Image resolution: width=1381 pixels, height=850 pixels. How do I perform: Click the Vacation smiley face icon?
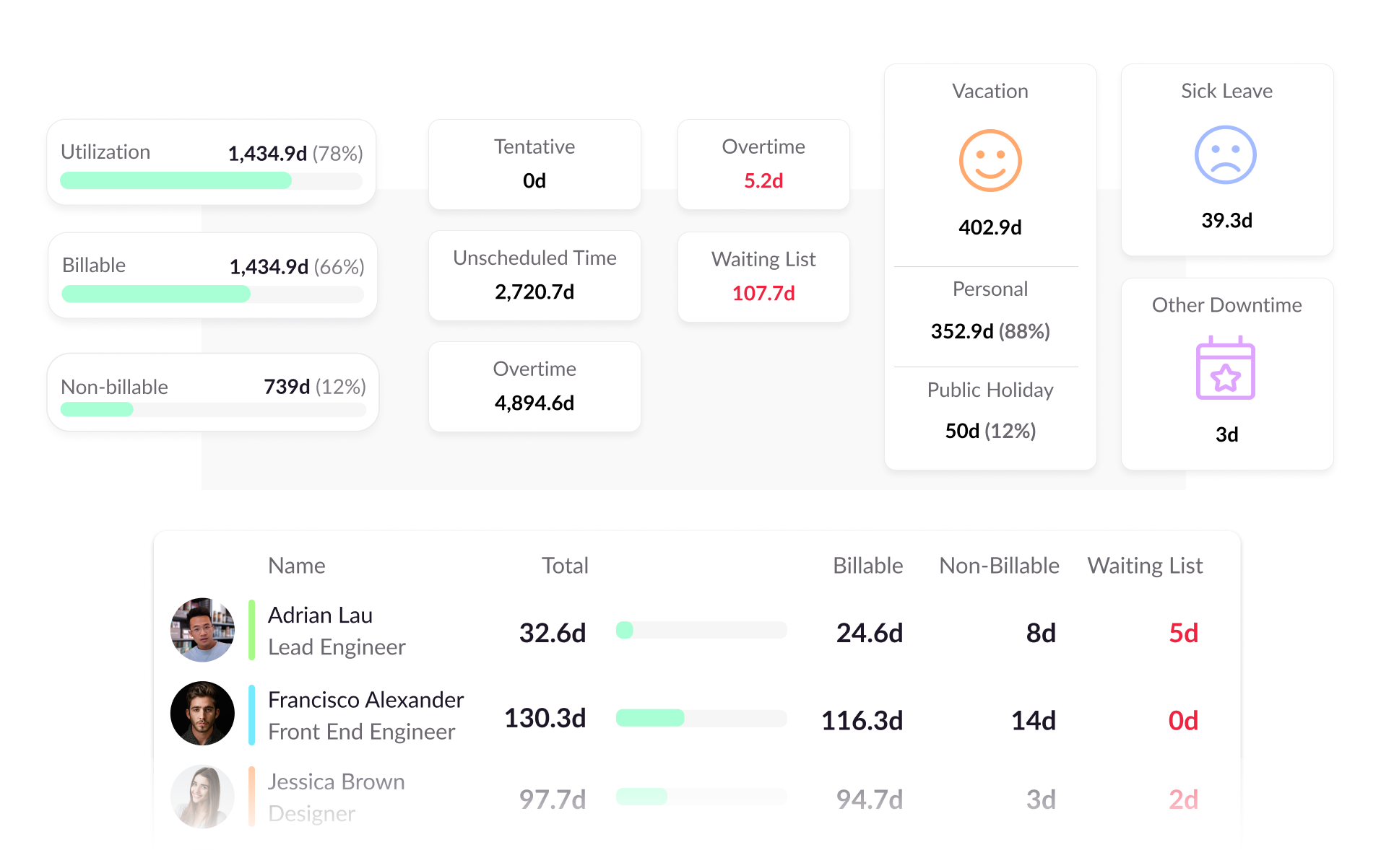pyautogui.click(x=990, y=160)
